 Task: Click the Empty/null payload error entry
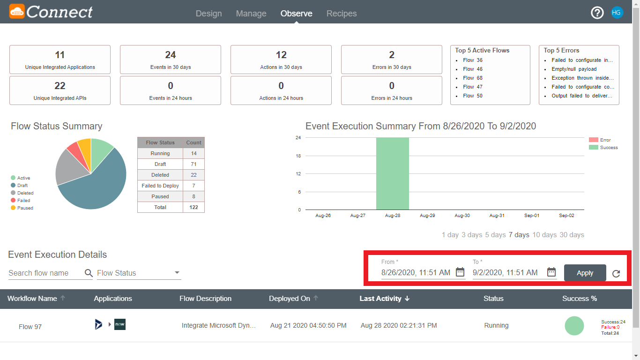(574, 69)
